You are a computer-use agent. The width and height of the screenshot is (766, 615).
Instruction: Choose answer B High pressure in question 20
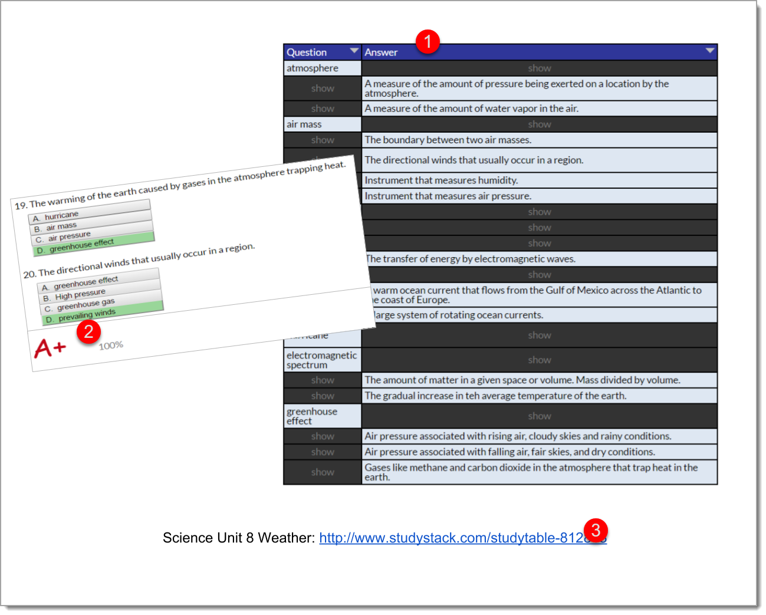(100, 291)
